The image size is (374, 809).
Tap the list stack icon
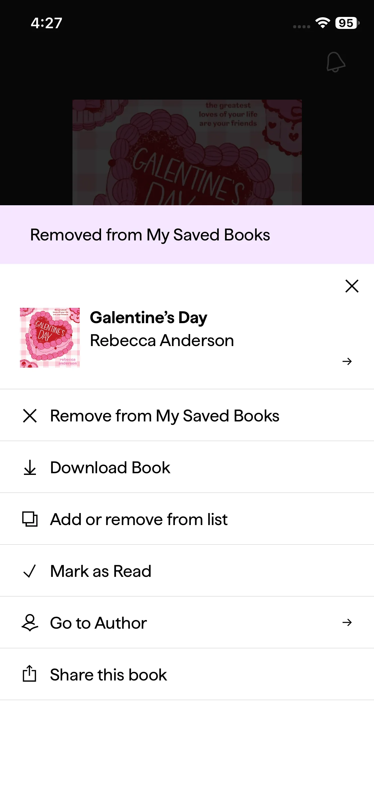pyautogui.click(x=30, y=519)
